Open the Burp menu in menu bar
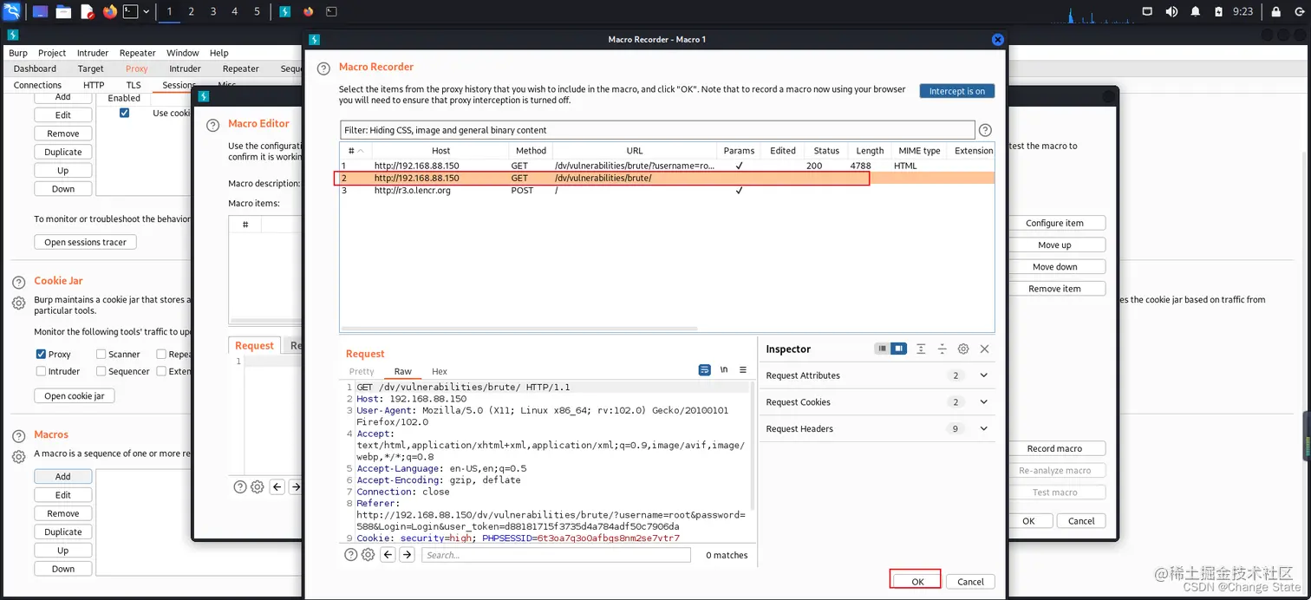Screen dimensions: 1311x600 (x=18, y=53)
